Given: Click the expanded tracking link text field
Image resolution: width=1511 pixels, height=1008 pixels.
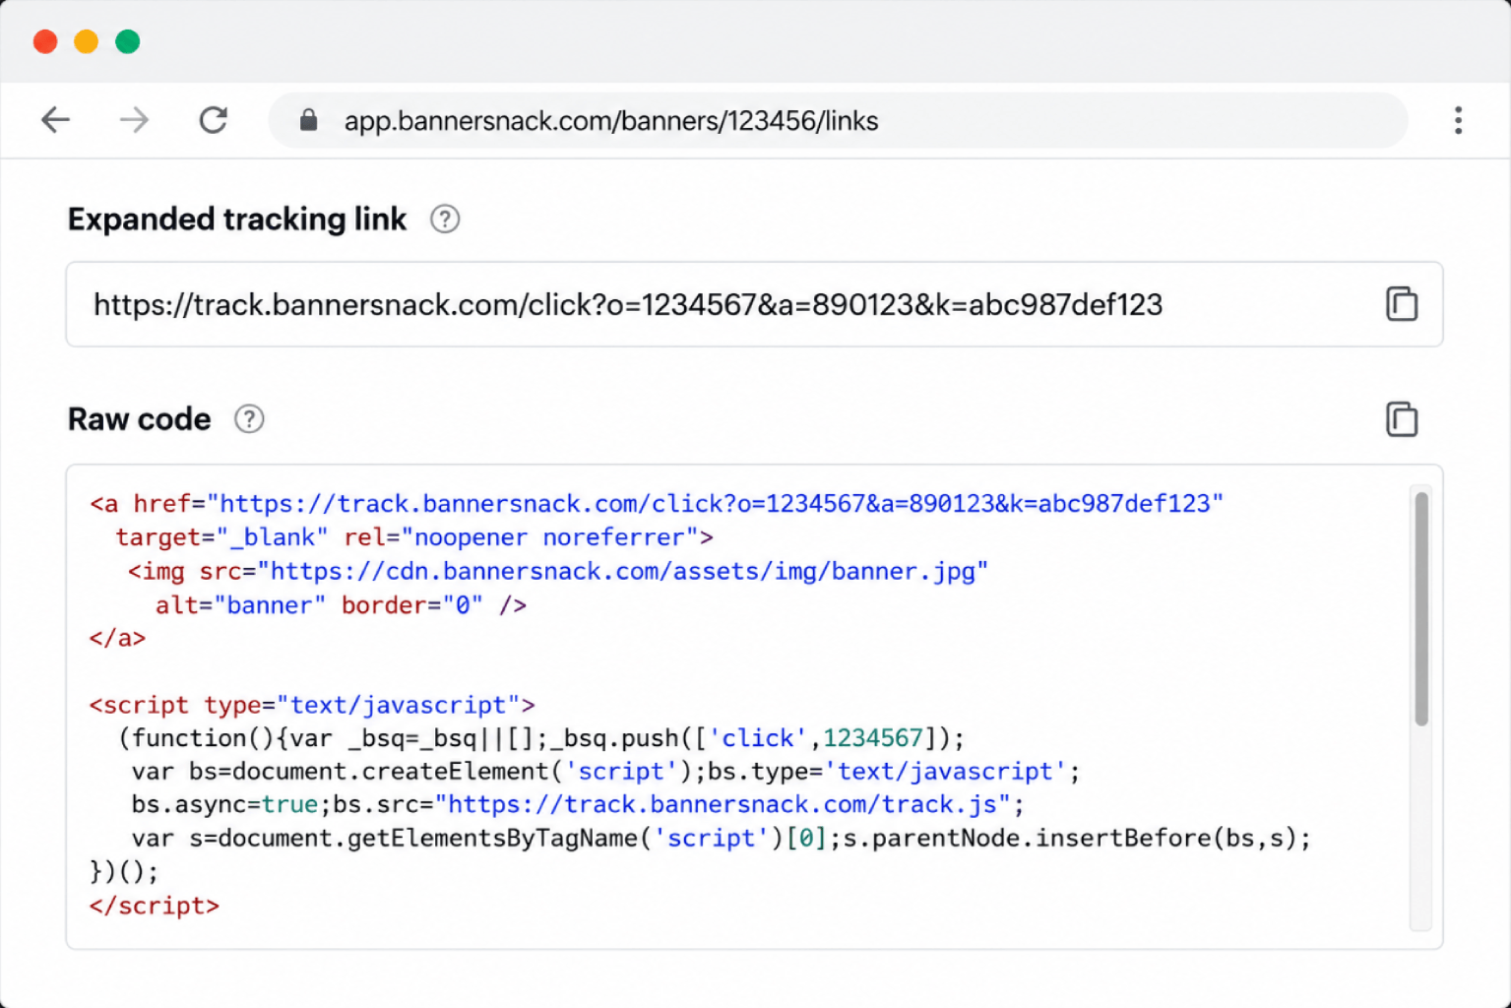Looking at the screenshot, I should pyautogui.click(x=754, y=304).
